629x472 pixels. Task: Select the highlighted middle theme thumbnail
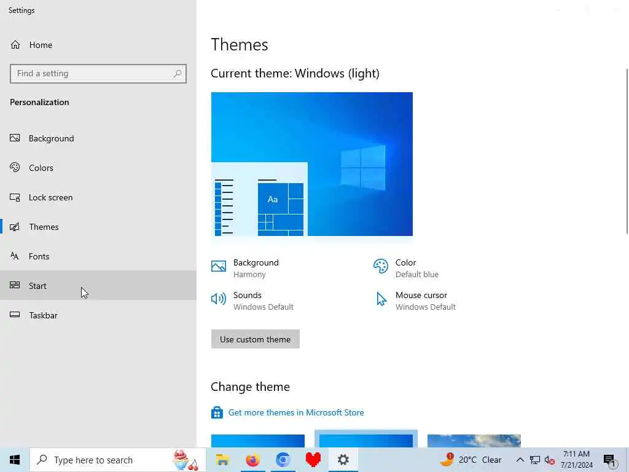click(366, 439)
